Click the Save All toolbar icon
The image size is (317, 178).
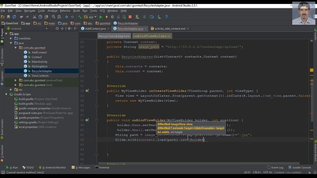tap(8, 17)
